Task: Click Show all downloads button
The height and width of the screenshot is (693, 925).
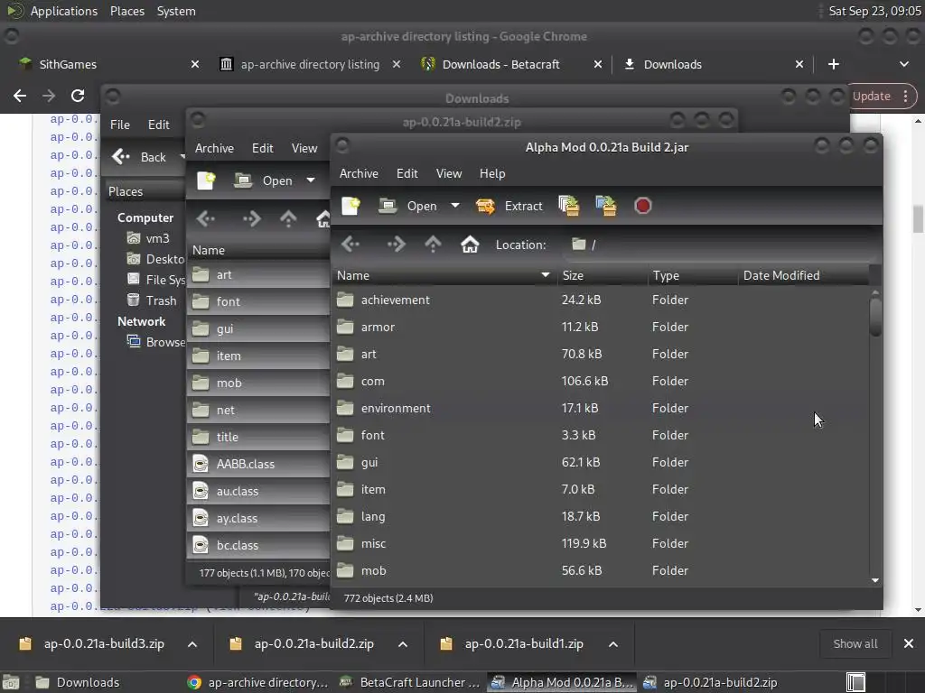Action: point(855,644)
